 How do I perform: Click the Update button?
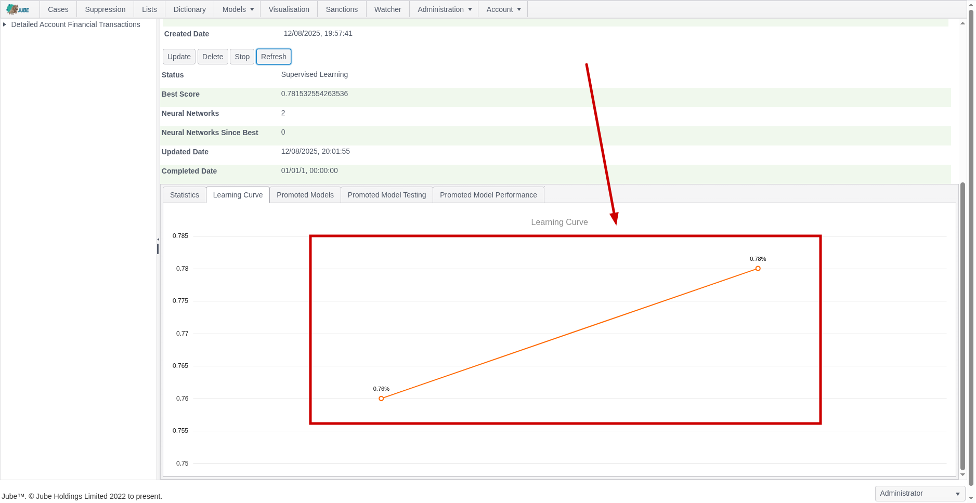click(179, 57)
